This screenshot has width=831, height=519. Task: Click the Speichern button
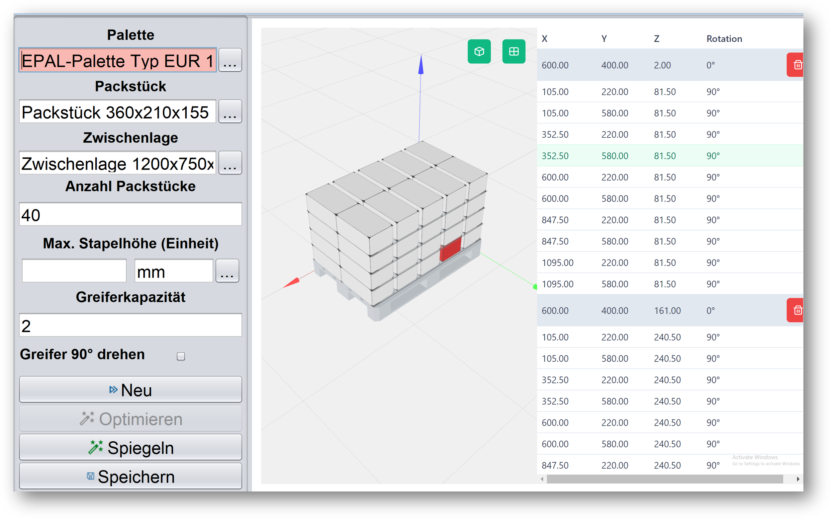tap(131, 477)
